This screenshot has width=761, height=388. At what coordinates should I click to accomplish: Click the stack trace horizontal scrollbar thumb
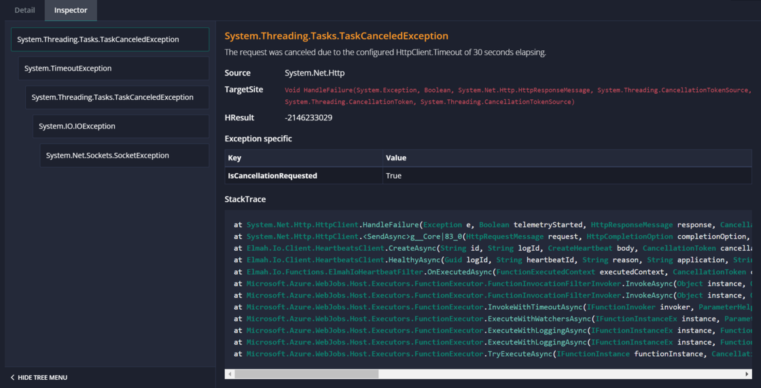point(306,374)
